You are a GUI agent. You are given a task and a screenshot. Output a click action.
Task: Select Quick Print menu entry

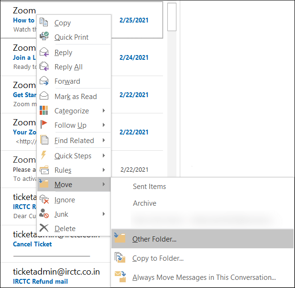(x=74, y=37)
